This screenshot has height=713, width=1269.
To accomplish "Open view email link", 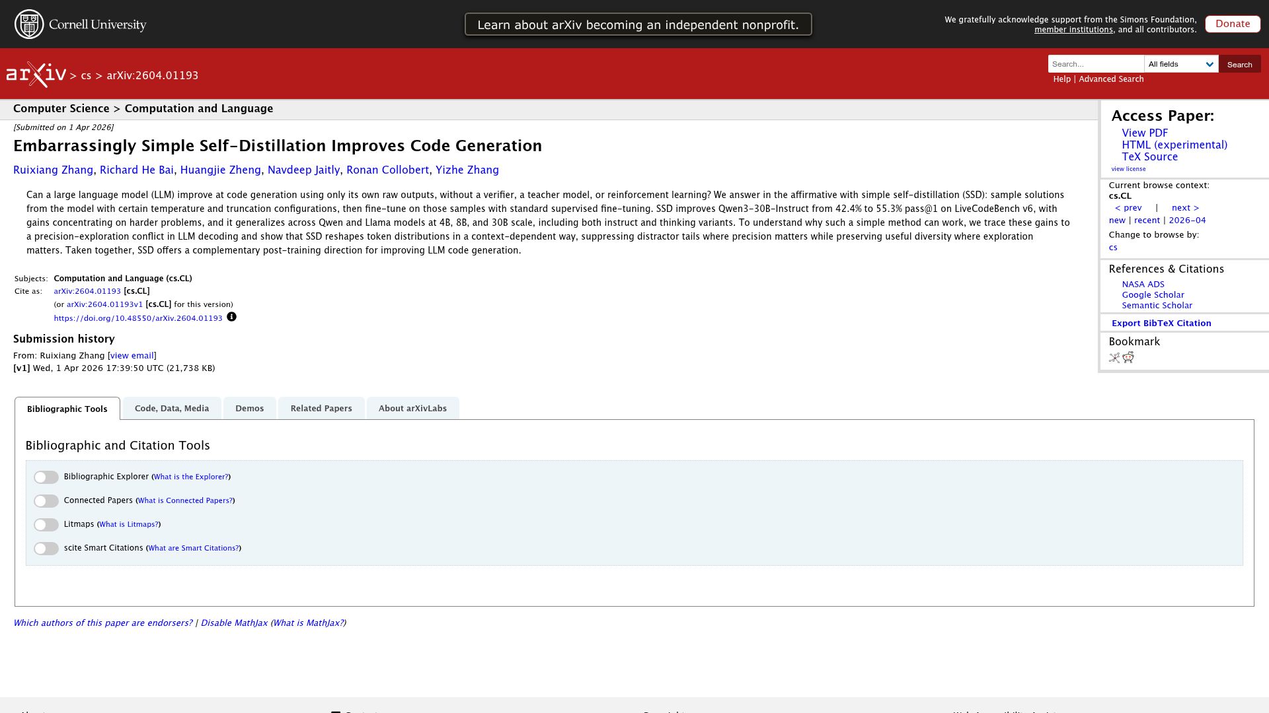I will tap(132, 356).
